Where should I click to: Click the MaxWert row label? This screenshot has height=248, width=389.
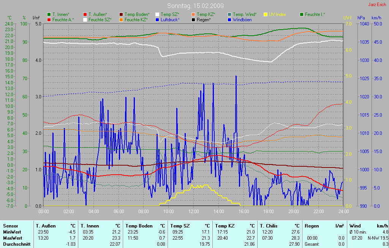[13, 238]
